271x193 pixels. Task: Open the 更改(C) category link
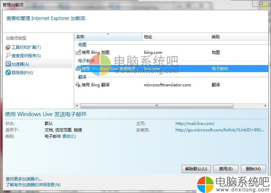[x=69, y=136]
